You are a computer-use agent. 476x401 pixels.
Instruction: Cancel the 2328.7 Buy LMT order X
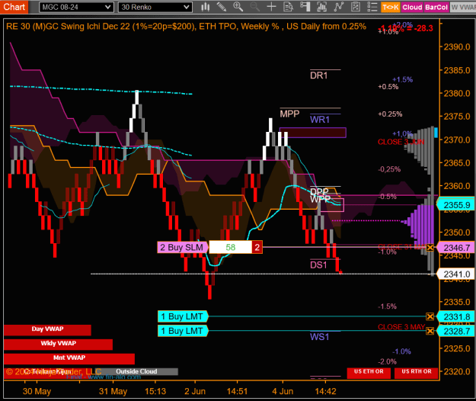pos(430,331)
